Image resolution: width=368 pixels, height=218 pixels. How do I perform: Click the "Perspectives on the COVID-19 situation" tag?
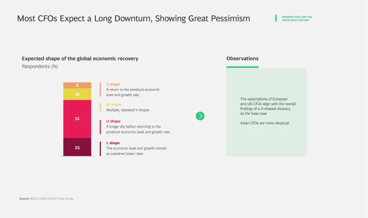[297, 18]
